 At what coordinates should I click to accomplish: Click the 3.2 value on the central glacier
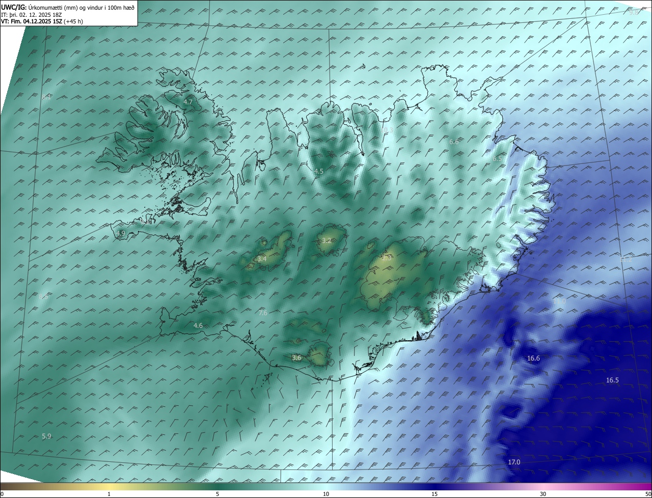point(327,240)
